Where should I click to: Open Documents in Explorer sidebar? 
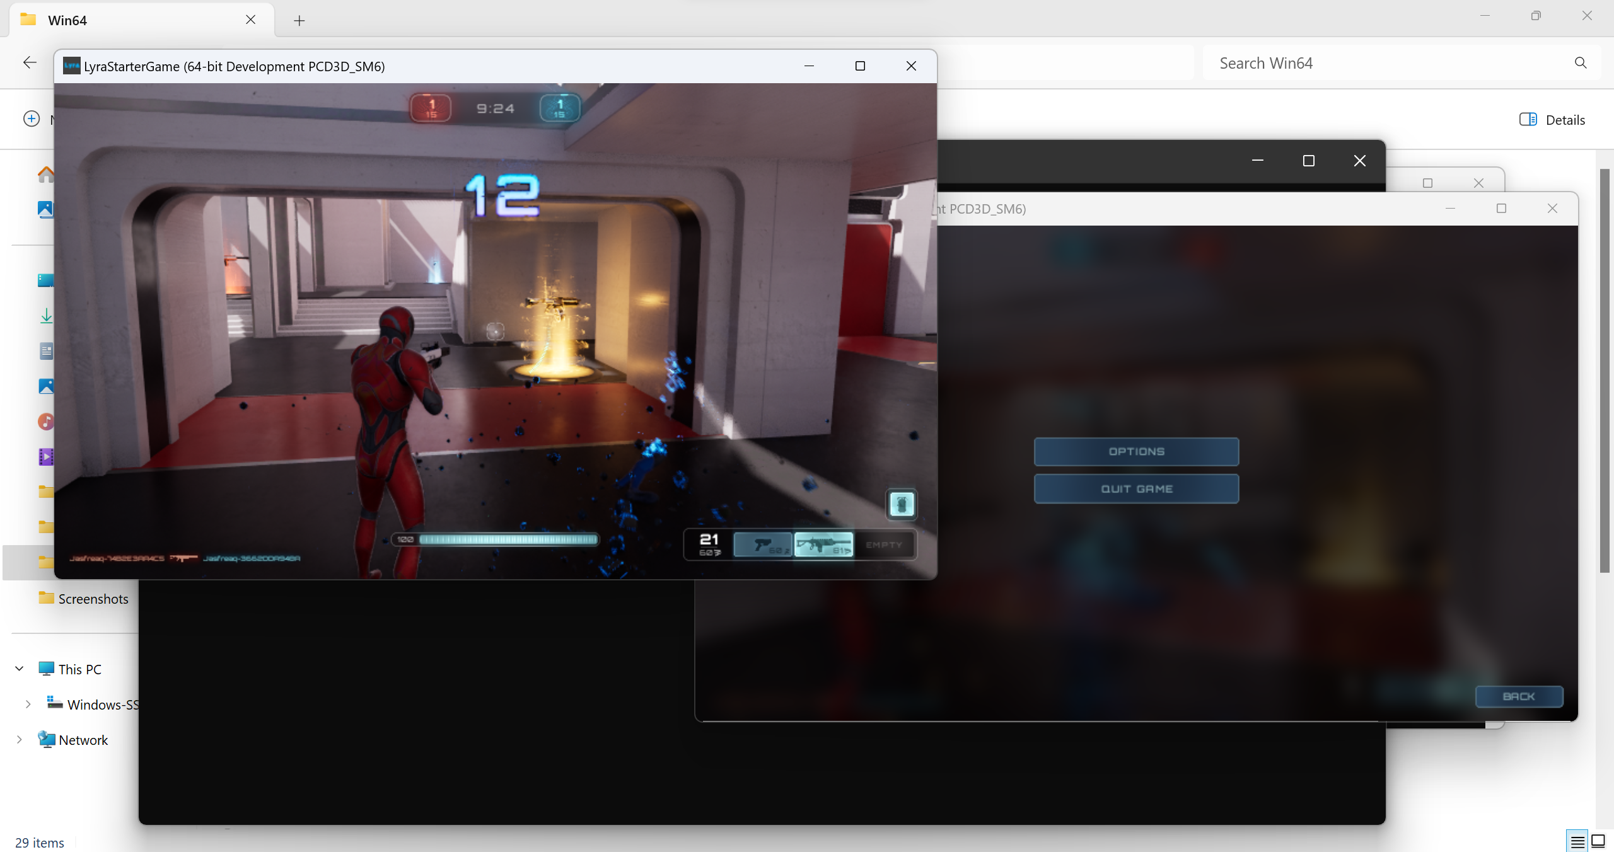point(46,351)
